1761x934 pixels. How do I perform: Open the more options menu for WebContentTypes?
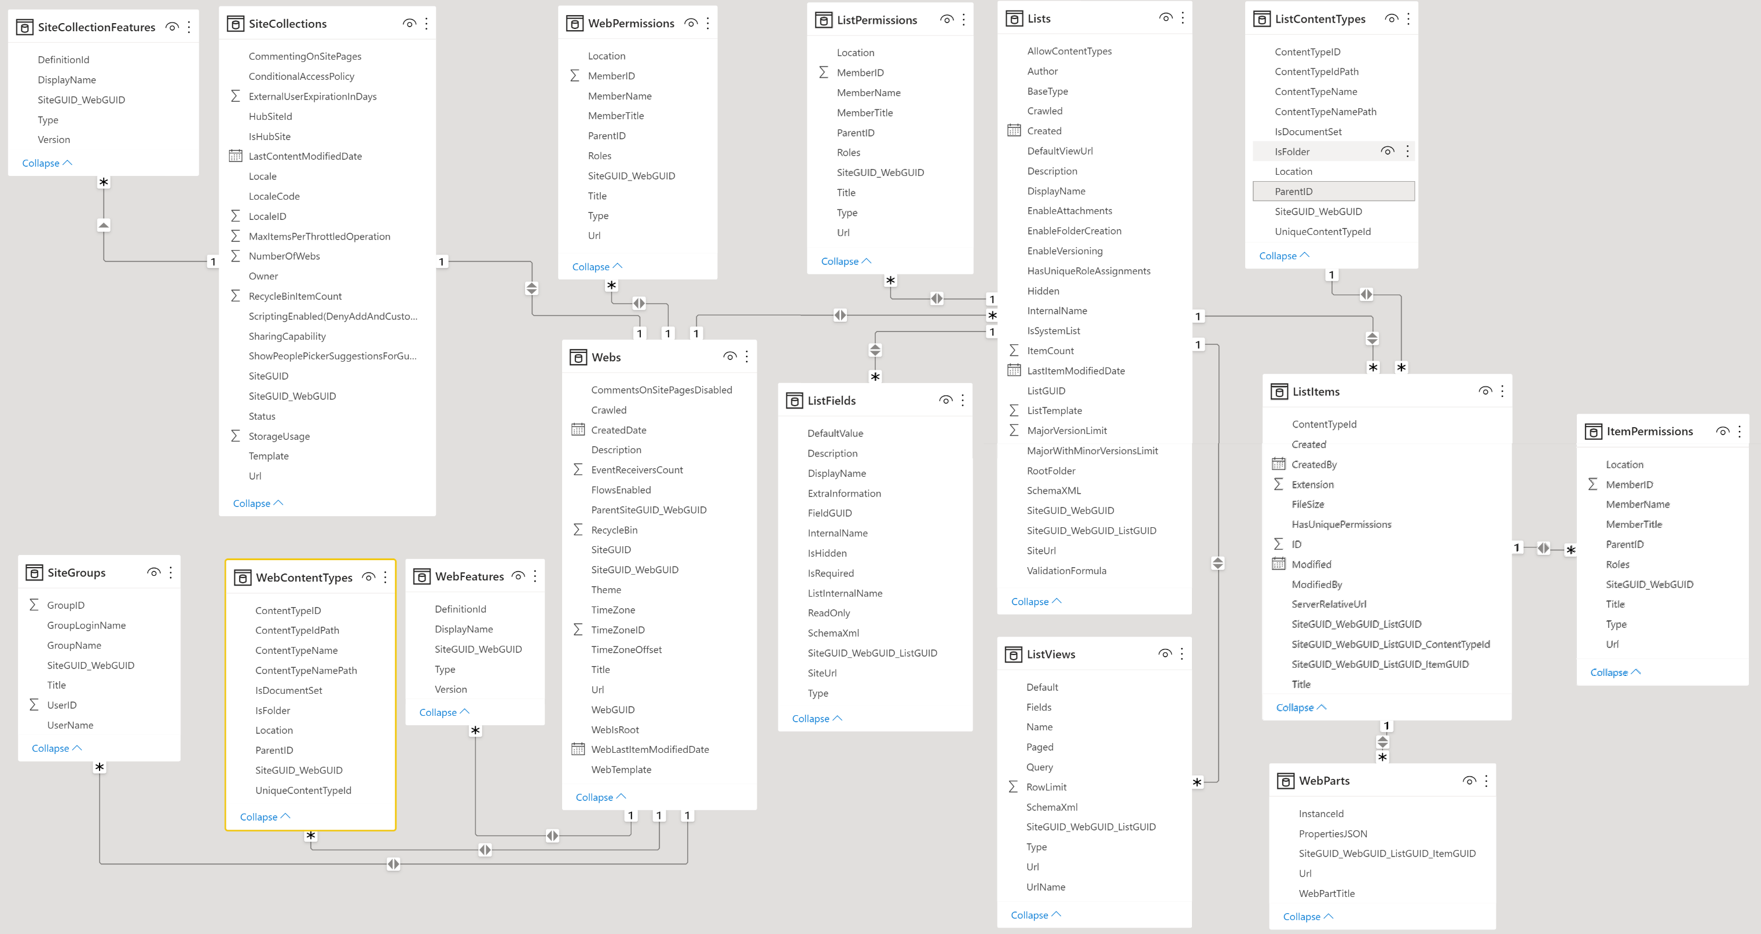[x=385, y=577]
